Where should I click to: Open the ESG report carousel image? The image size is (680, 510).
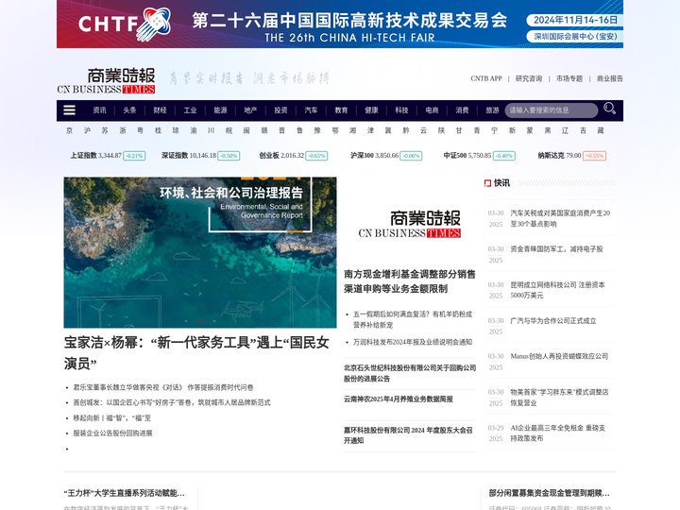[x=200, y=252]
